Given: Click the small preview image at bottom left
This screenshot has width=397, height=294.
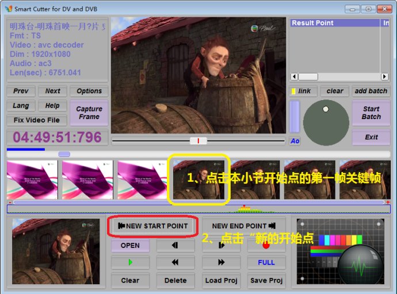Looking at the screenshot, I should pyautogui.click(x=56, y=251).
